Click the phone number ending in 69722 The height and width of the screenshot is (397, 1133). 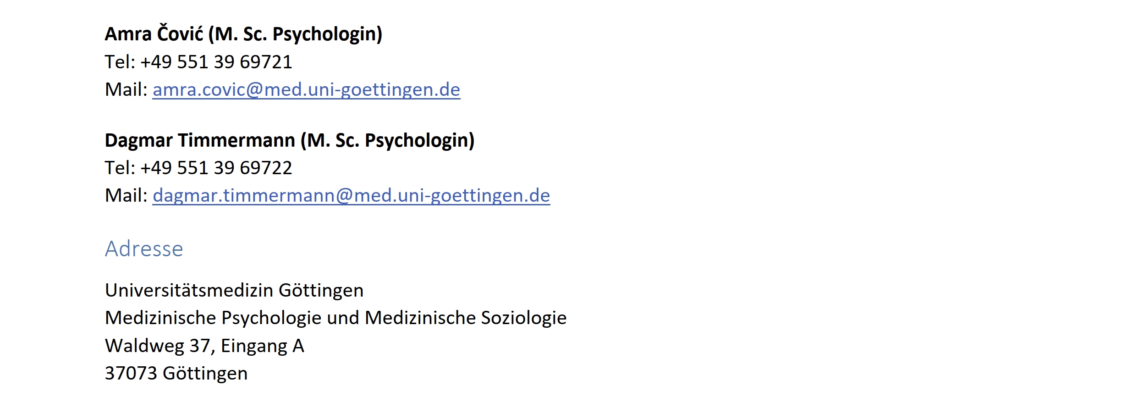[x=216, y=168]
